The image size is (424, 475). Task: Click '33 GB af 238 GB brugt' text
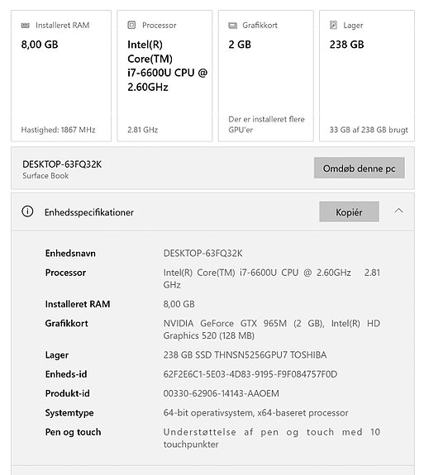(x=369, y=130)
